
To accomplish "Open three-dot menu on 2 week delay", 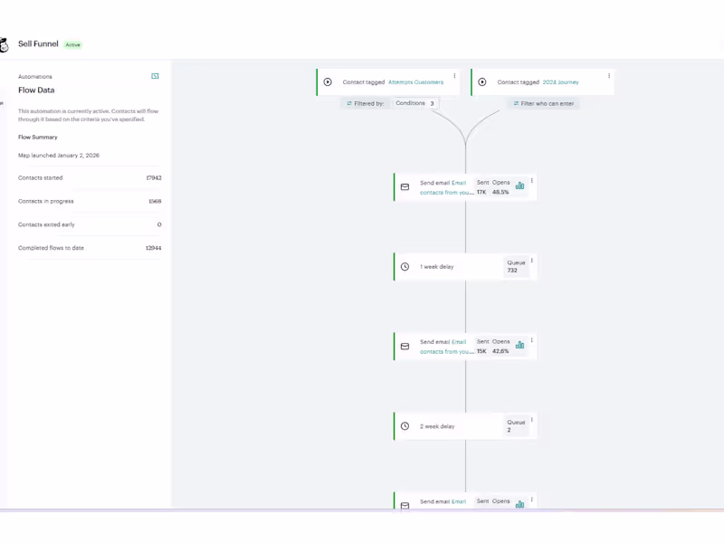I will 532,420.
